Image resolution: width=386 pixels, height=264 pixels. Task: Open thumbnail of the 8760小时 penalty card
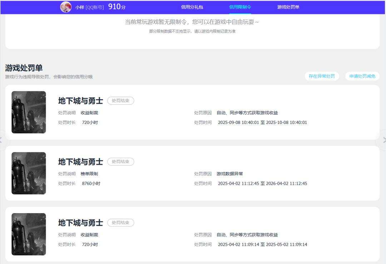(29, 173)
